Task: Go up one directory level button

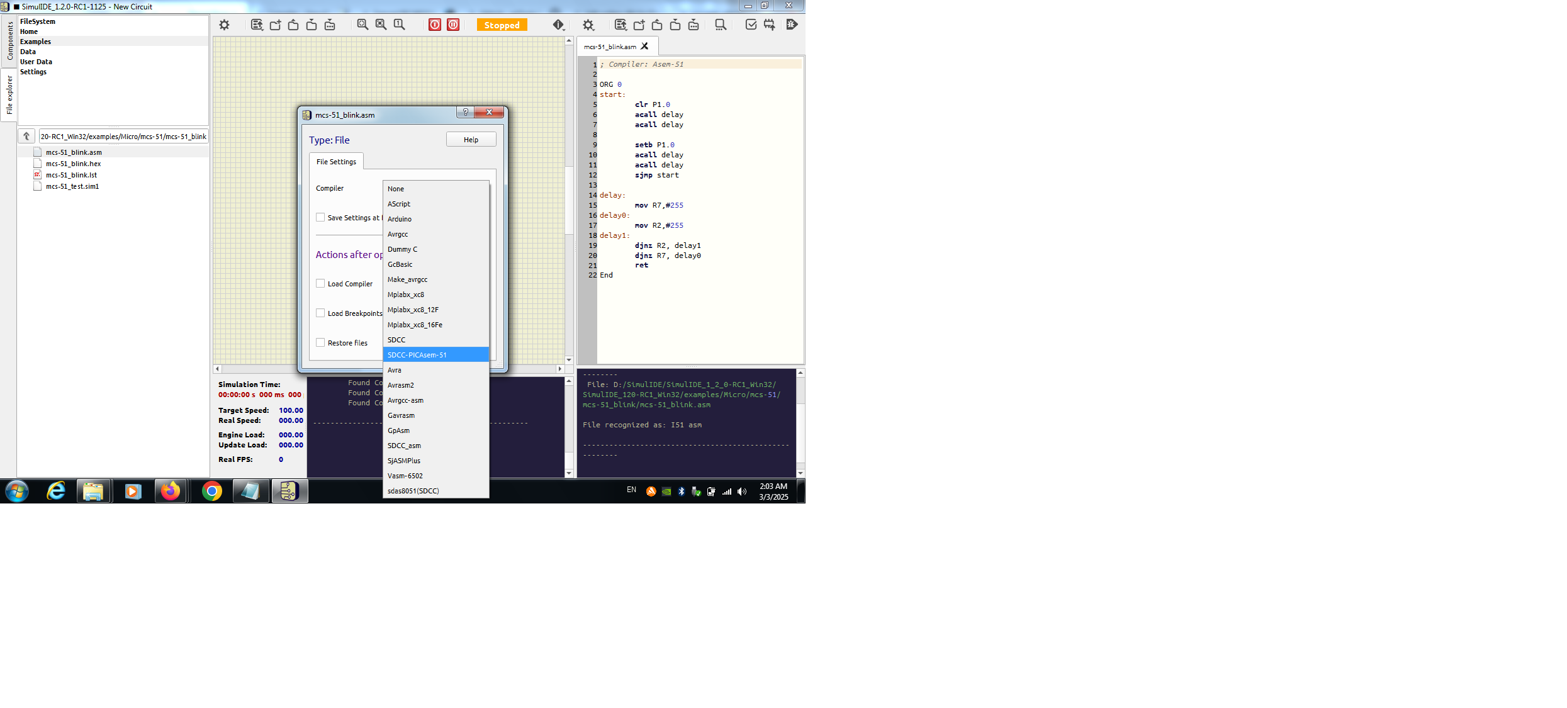Action: point(26,136)
